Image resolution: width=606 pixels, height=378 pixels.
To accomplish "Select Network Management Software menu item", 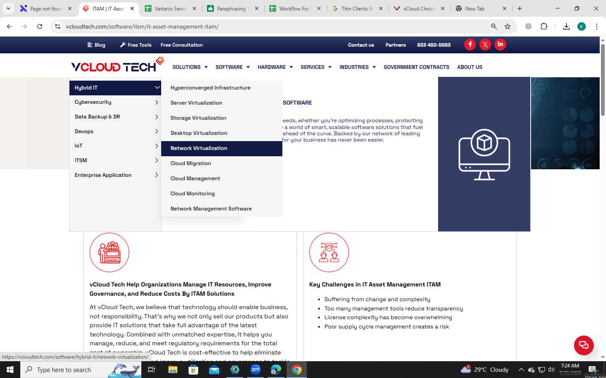I will 222,209.
